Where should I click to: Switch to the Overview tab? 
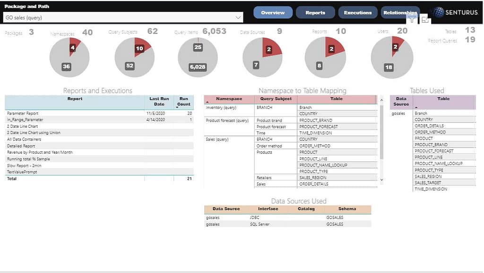[273, 13]
